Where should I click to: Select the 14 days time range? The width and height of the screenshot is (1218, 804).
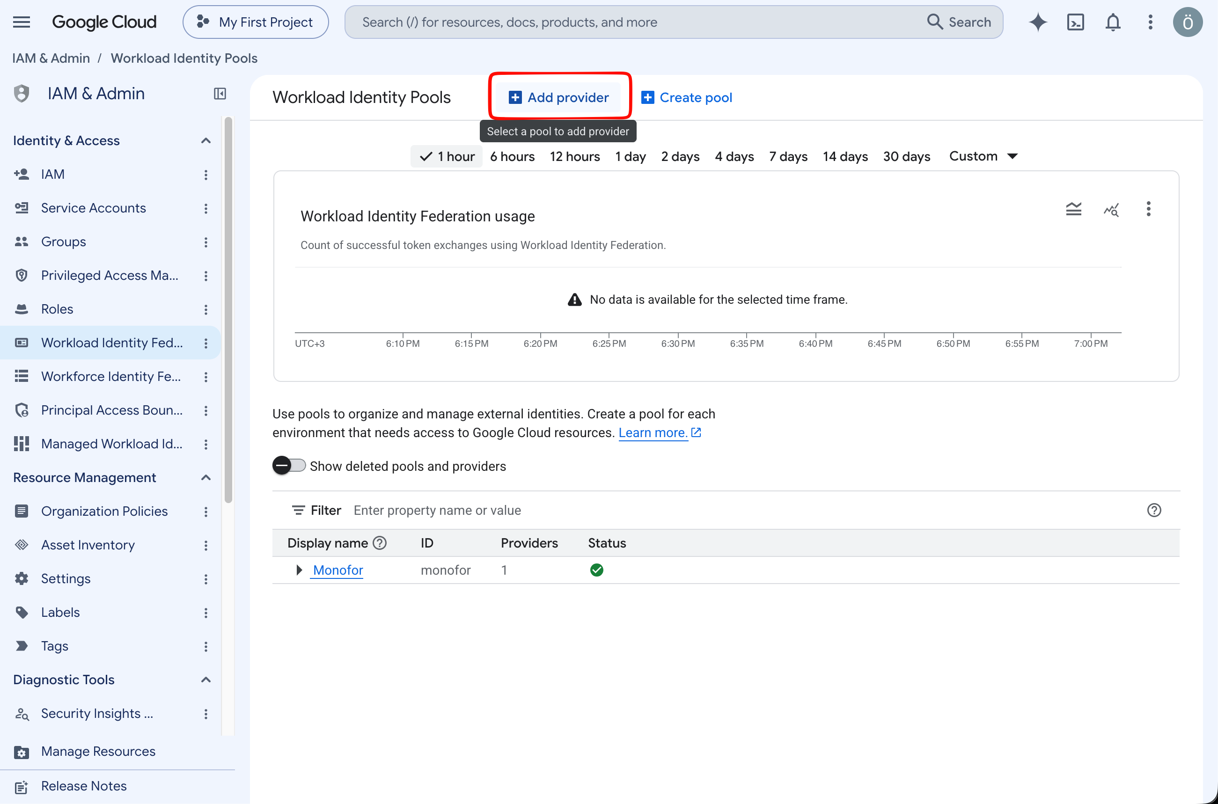click(x=845, y=156)
